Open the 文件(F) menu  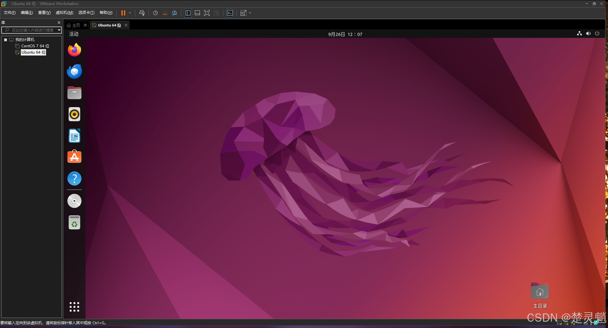[10, 13]
